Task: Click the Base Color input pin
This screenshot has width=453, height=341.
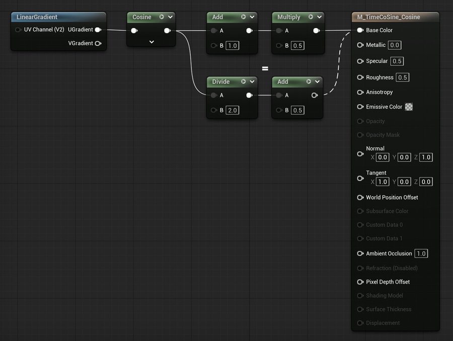Action: click(360, 30)
